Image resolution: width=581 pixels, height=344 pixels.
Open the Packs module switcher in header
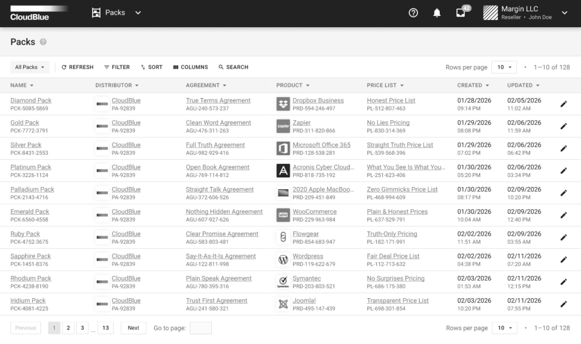pyautogui.click(x=116, y=13)
